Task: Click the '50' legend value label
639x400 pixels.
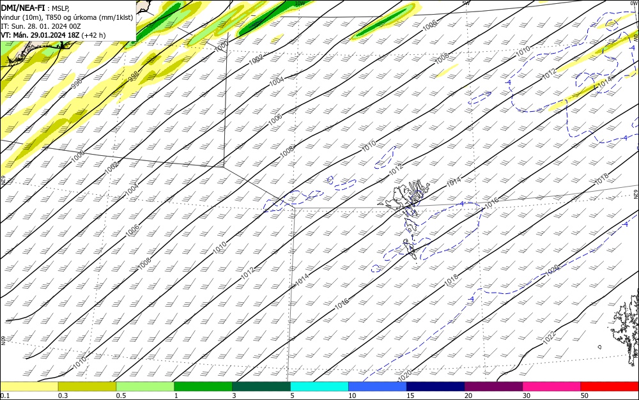Action: coord(585,396)
